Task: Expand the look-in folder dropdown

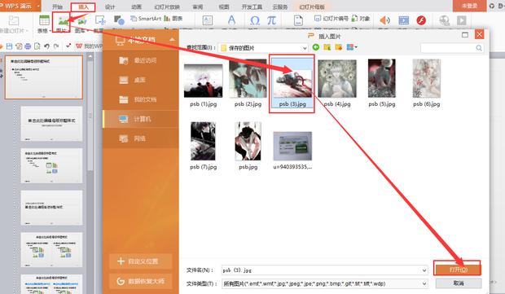Action: (x=305, y=48)
